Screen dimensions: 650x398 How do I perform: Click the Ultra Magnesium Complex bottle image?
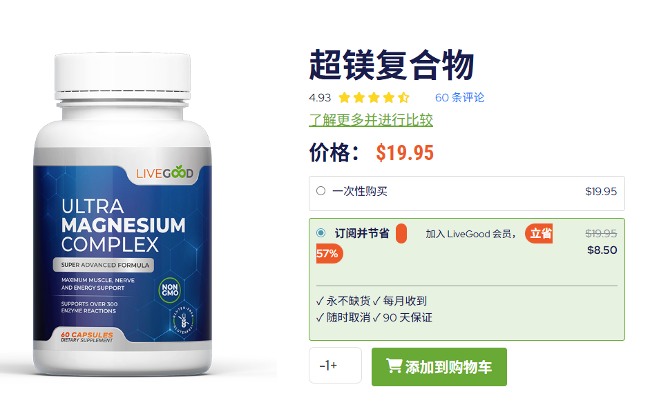pyautogui.click(x=123, y=213)
